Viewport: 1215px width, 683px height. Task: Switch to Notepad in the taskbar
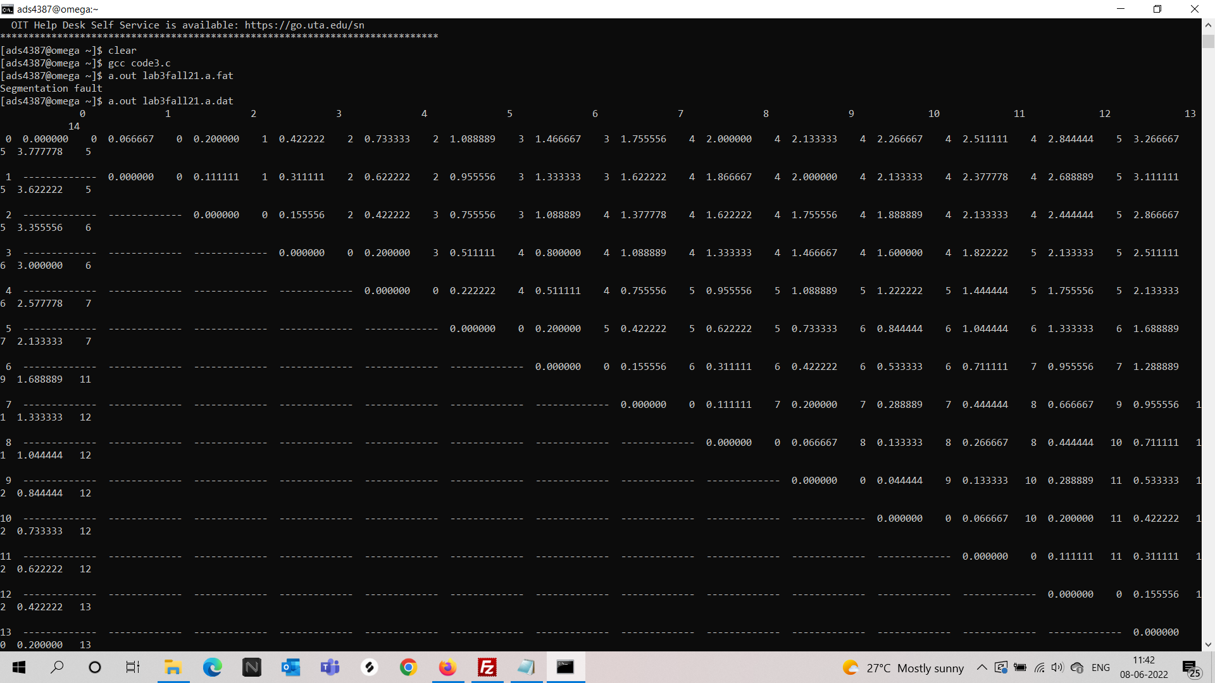tap(526, 667)
